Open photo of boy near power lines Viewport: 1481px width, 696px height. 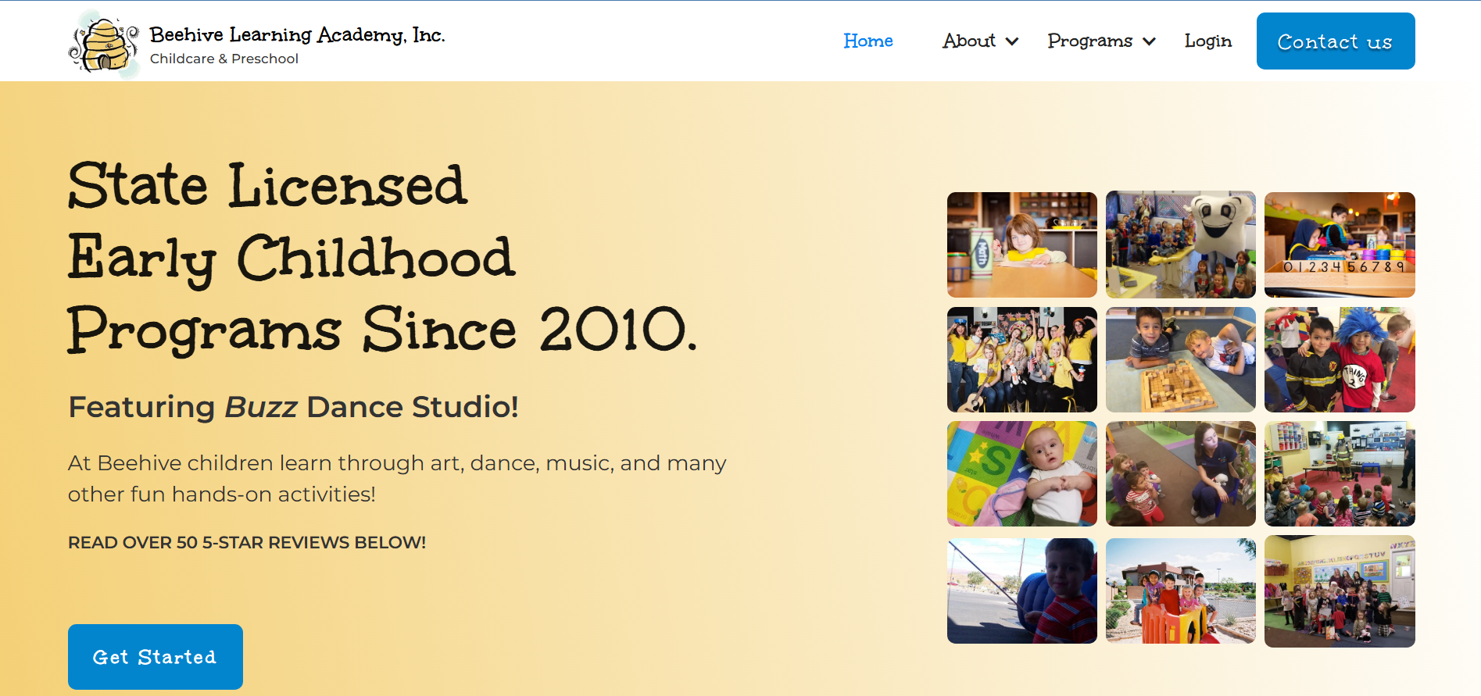click(1022, 591)
